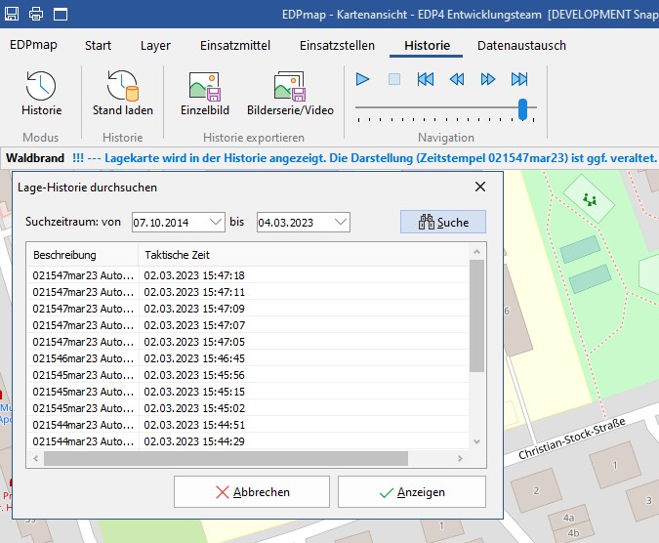The image size is (659, 543).
Task: Click the print icon in title bar
Action: coord(36,14)
